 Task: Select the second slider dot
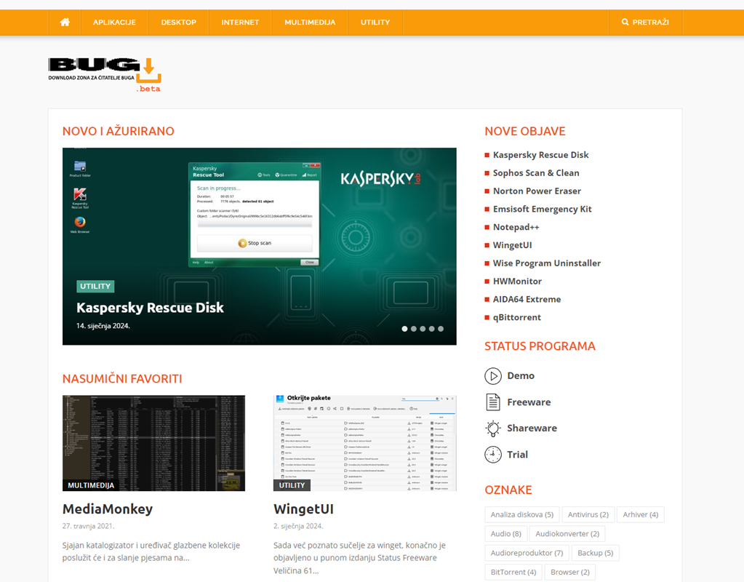tap(414, 329)
